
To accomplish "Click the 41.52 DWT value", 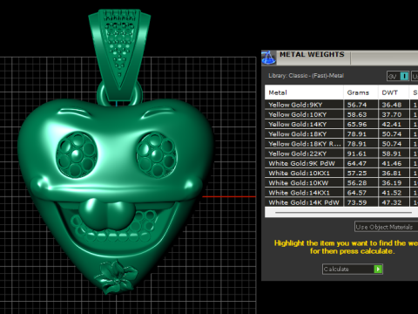I will [x=392, y=193].
